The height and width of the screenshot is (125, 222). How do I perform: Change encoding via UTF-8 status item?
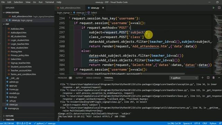tap(197, 124)
